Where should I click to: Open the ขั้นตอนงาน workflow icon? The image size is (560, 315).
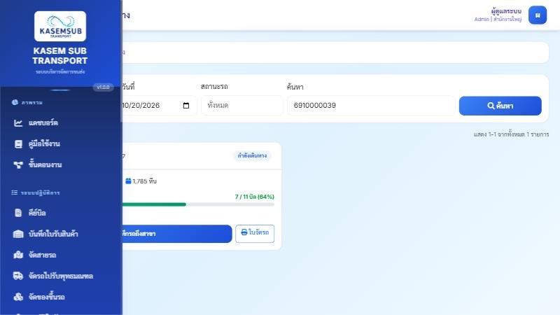[18, 164]
